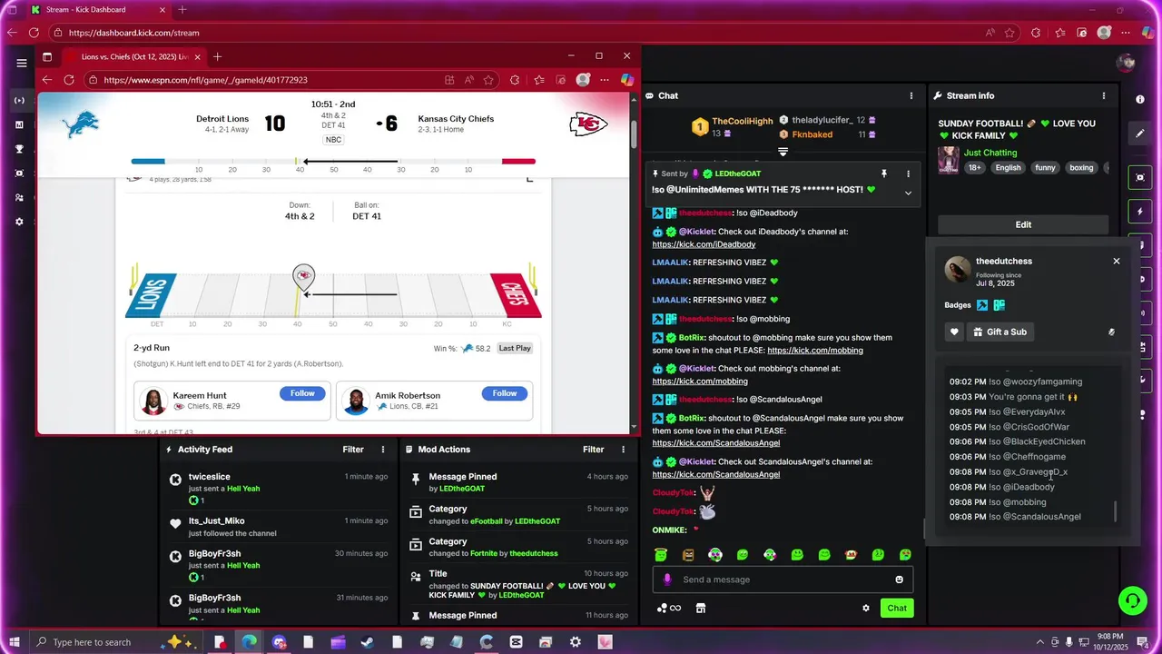The image size is (1162, 654).
Task: Open the community people icon in Kick sidebar
Action: click(19, 197)
